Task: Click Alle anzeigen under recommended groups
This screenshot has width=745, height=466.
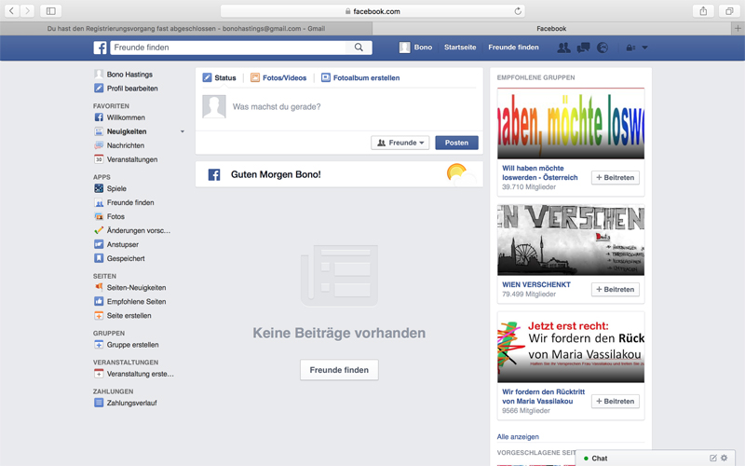Action: [x=518, y=436]
